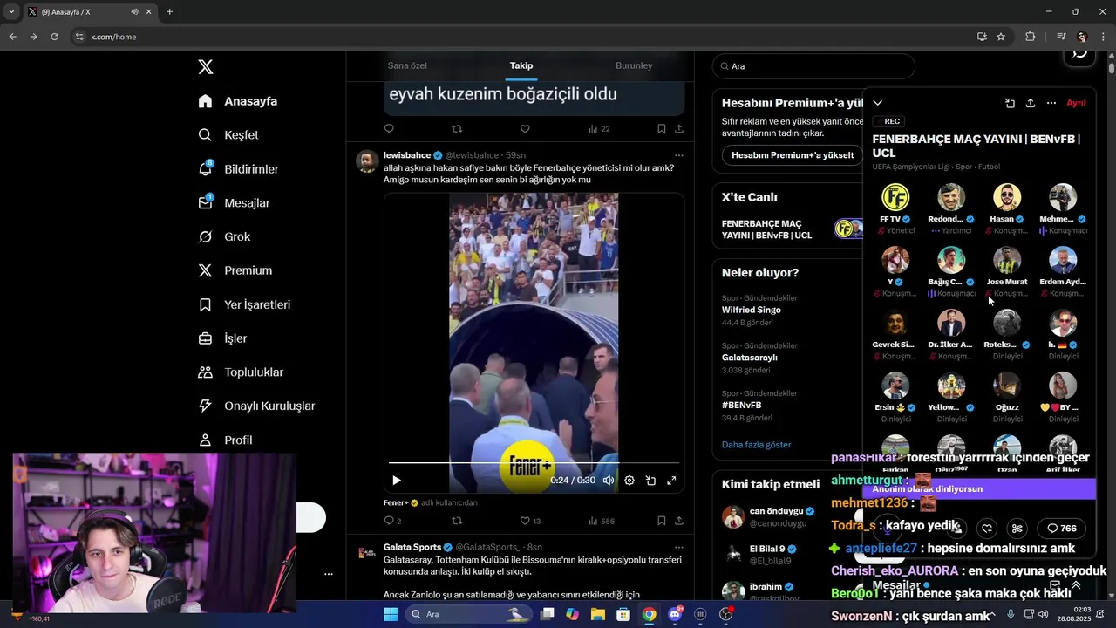Switch to Sana özel tab
This screenshot has width=1116, height=628.
click(x=407, y=65)
